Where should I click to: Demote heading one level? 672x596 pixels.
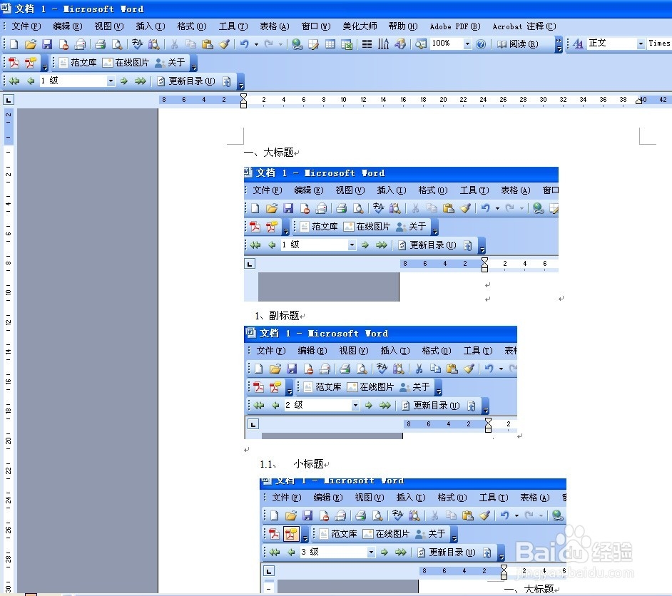click(124, 81)
